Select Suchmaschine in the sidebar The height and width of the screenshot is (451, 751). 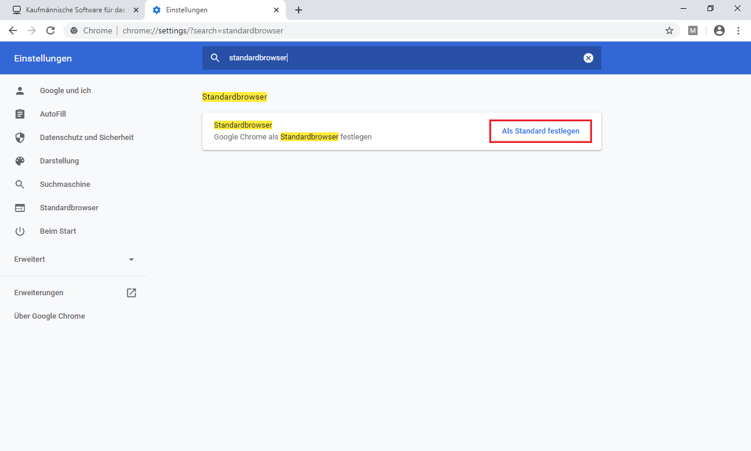tap(65, 184)
